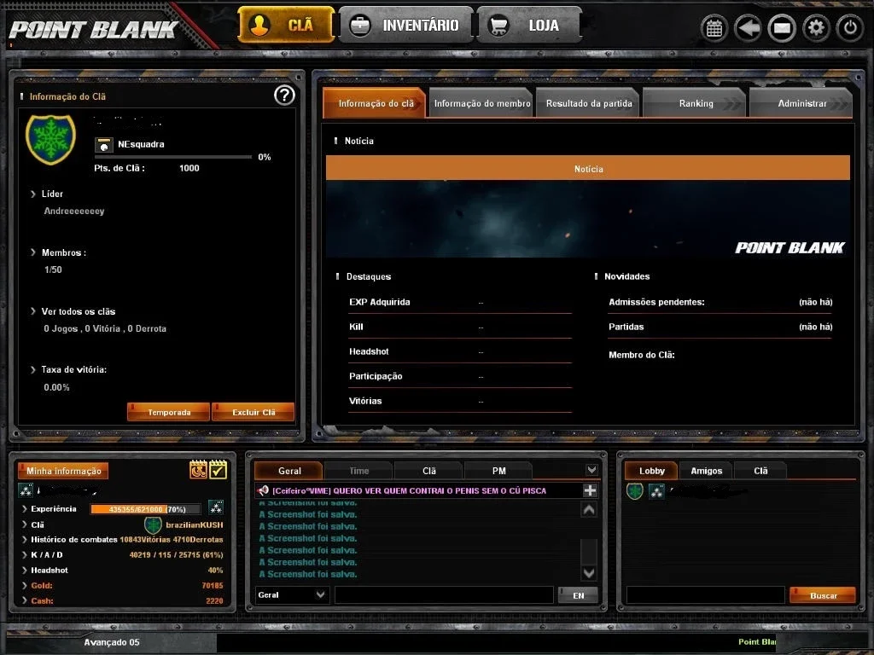Click Admissões pendentes row
The width and height of the screenshot is (874, 655).
point(720,302)
